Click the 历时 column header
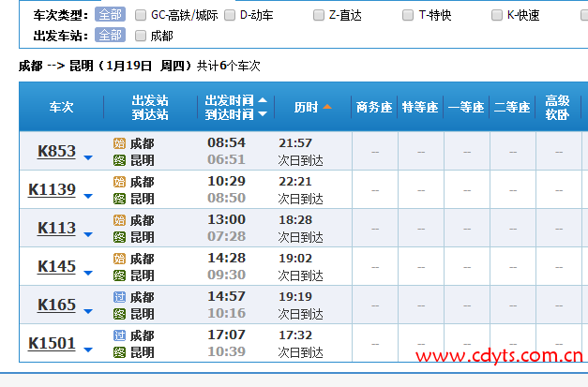Viewport: 588px width, 387px height. [x=305, y=107]
